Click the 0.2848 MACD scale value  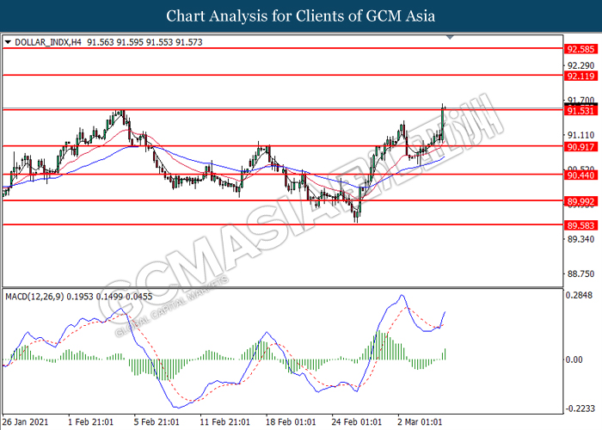579,296
